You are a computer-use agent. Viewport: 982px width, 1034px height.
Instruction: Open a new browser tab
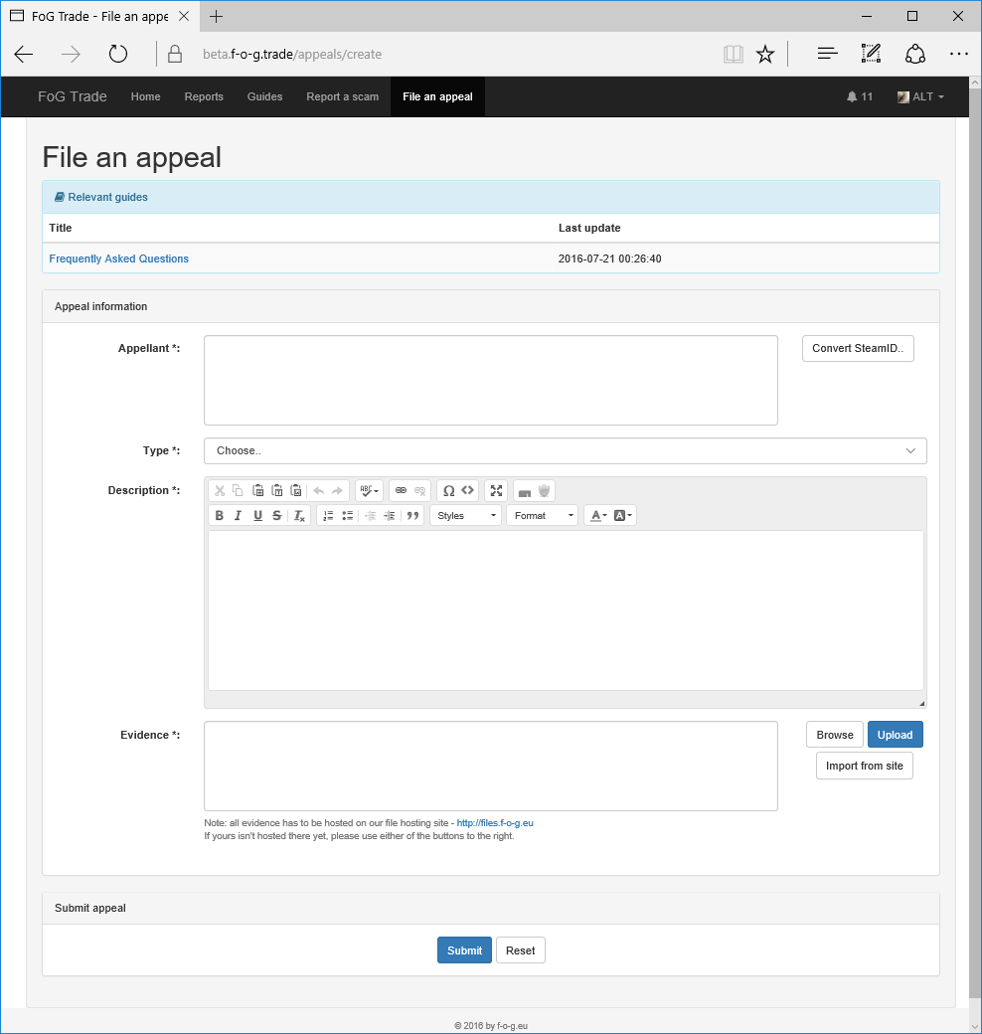(216, 17)
